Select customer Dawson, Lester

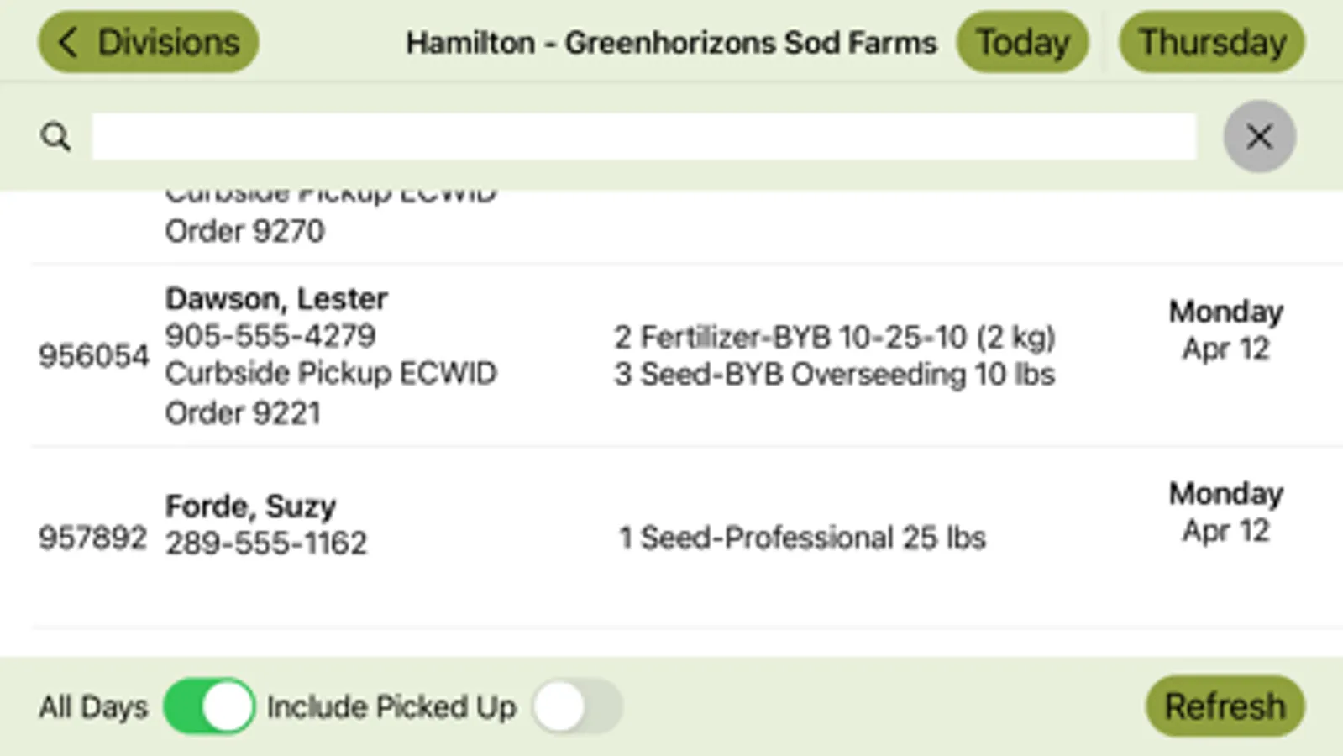click(276, 299)
